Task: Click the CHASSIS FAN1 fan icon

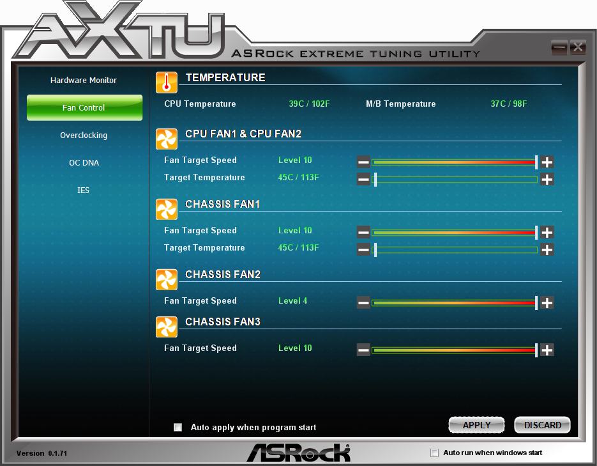Action: pos(167,209)
